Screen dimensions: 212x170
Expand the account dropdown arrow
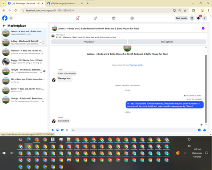pos(205,18)
